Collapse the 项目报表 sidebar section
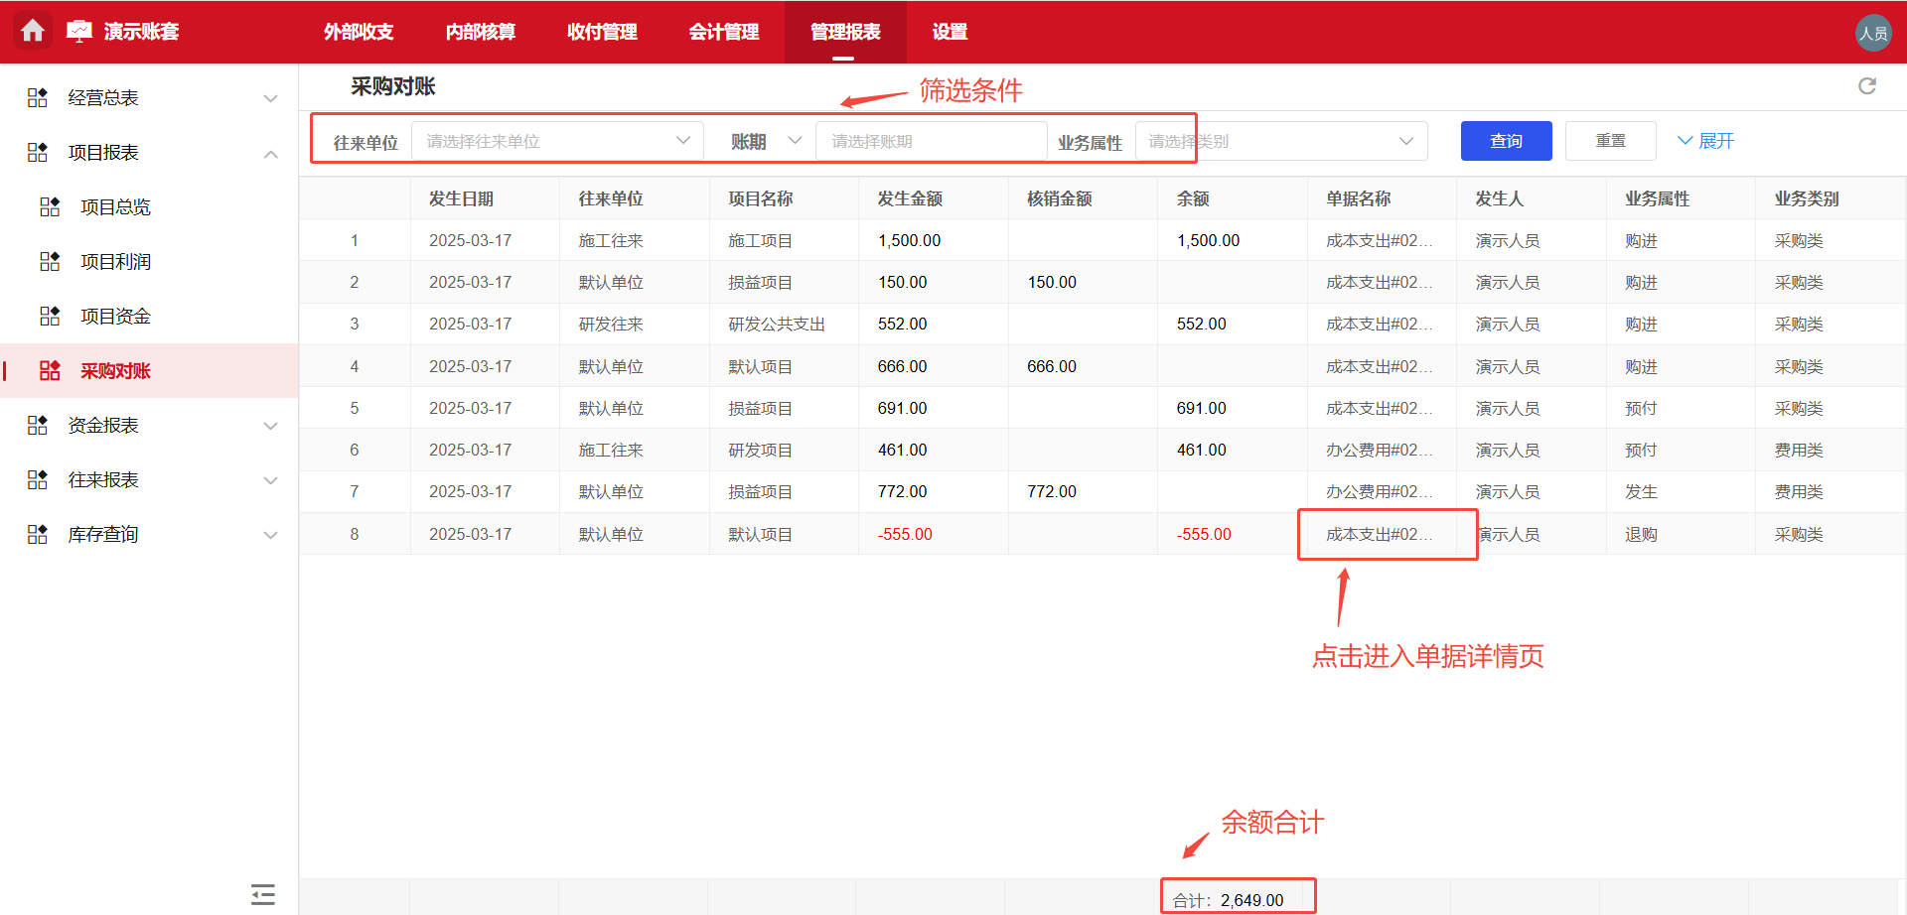This screenshot has width=1907, height=915. pyautogui.click(x=270, y=153)
